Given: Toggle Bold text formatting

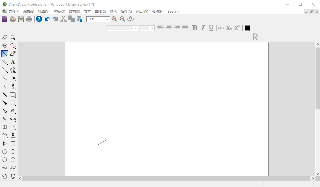Looking at the screenshot, I should (195, 28).
